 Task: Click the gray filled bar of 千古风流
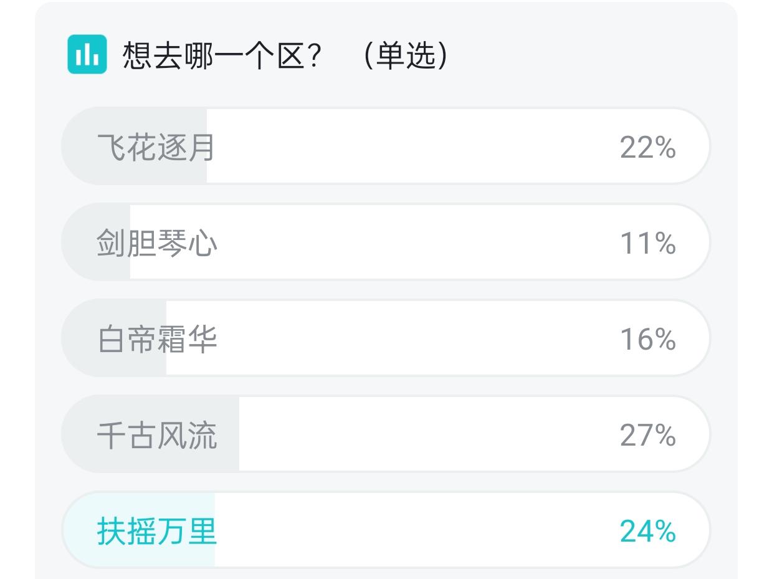click(x=150, y=434)
